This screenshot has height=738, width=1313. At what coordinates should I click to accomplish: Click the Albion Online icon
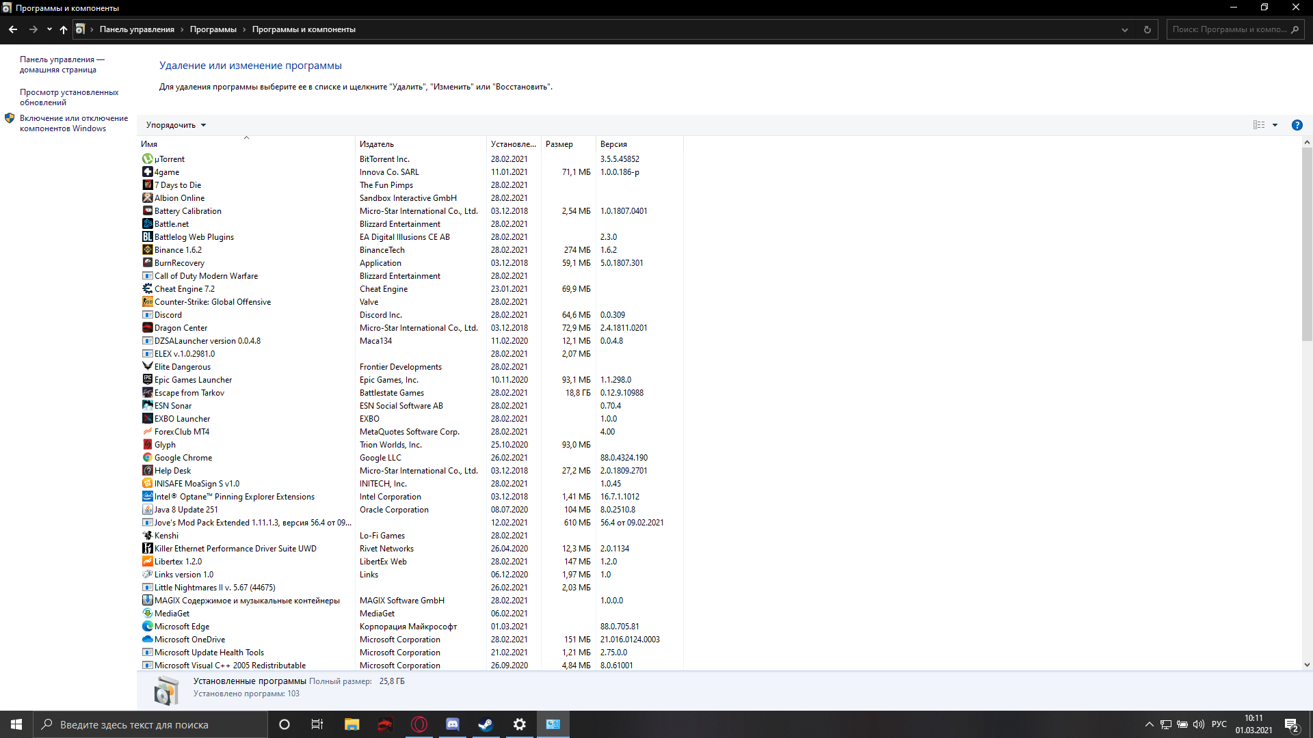pos(147,198)
